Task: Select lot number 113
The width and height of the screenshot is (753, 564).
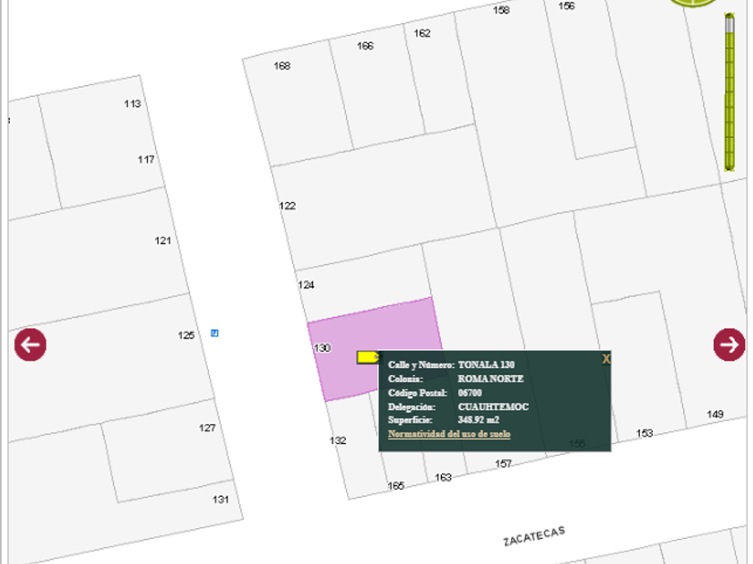Action: pyautogui.click(x=132, y=104)
